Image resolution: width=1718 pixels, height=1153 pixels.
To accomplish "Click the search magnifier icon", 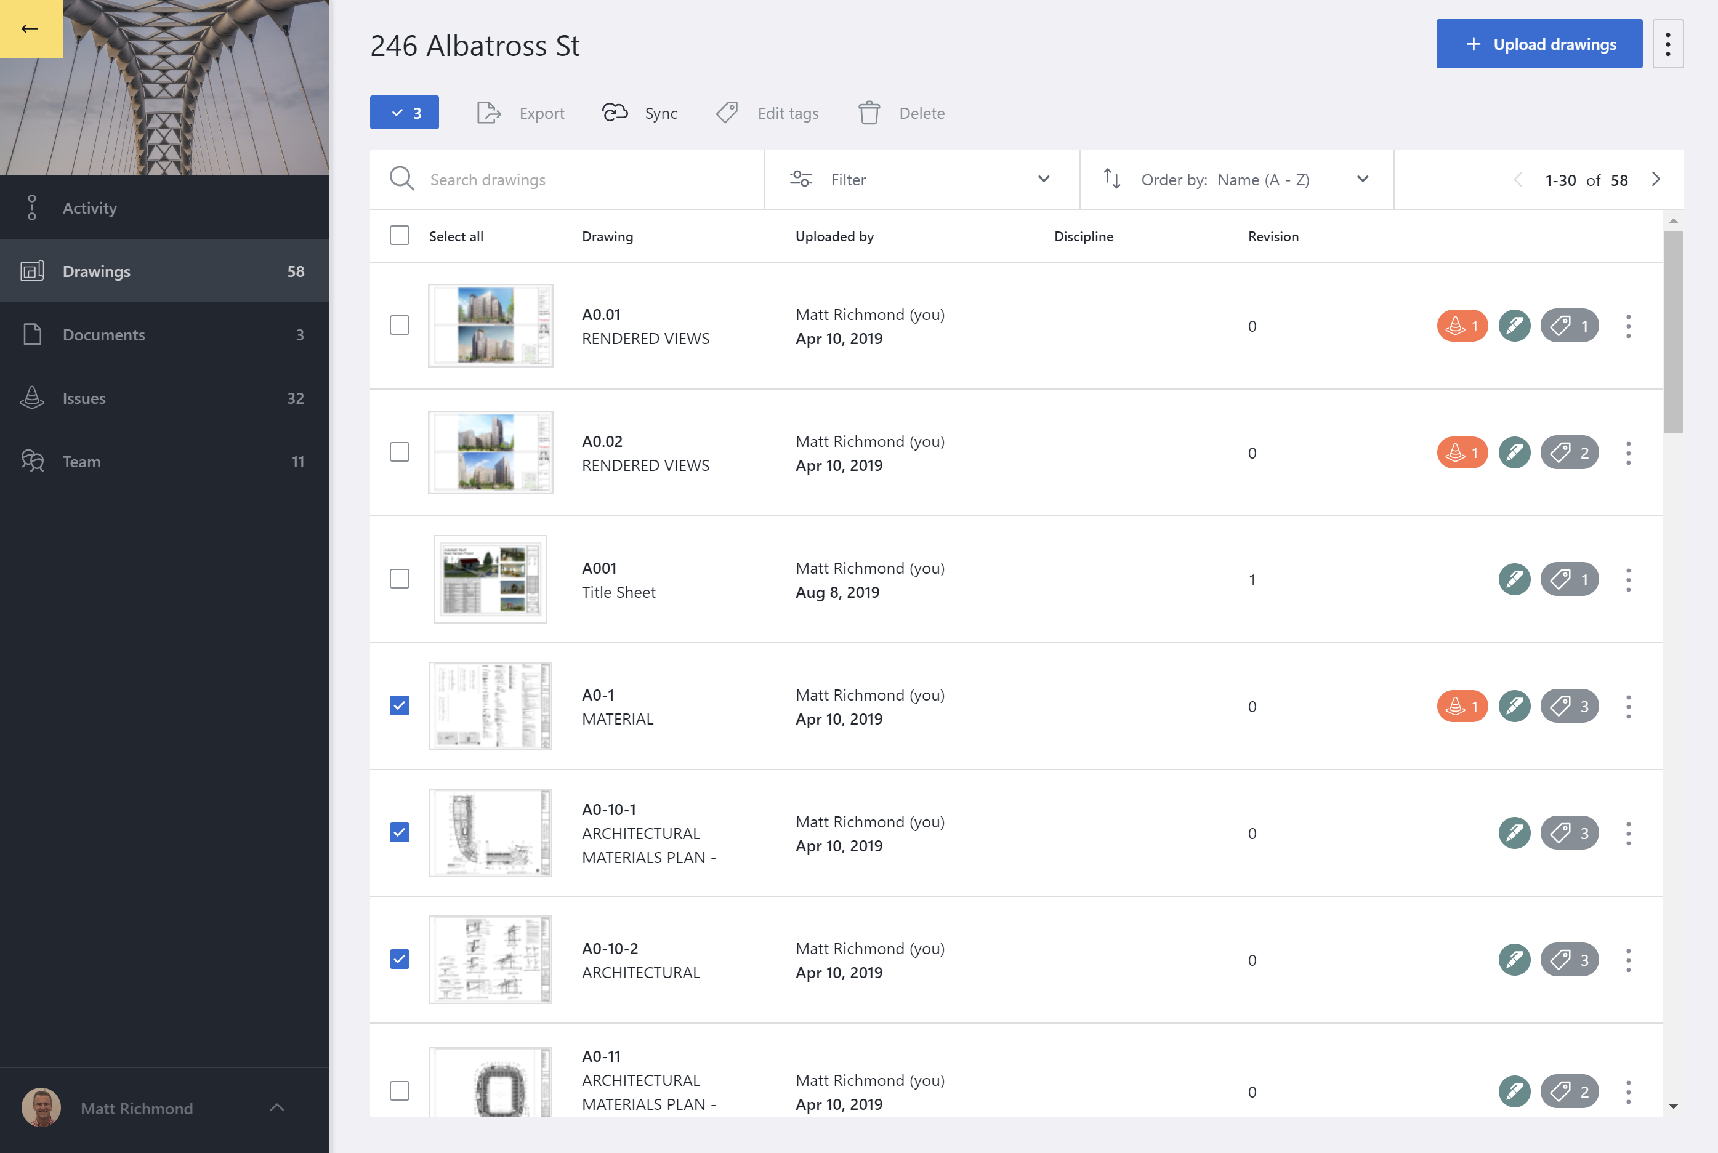I will 401,179.
